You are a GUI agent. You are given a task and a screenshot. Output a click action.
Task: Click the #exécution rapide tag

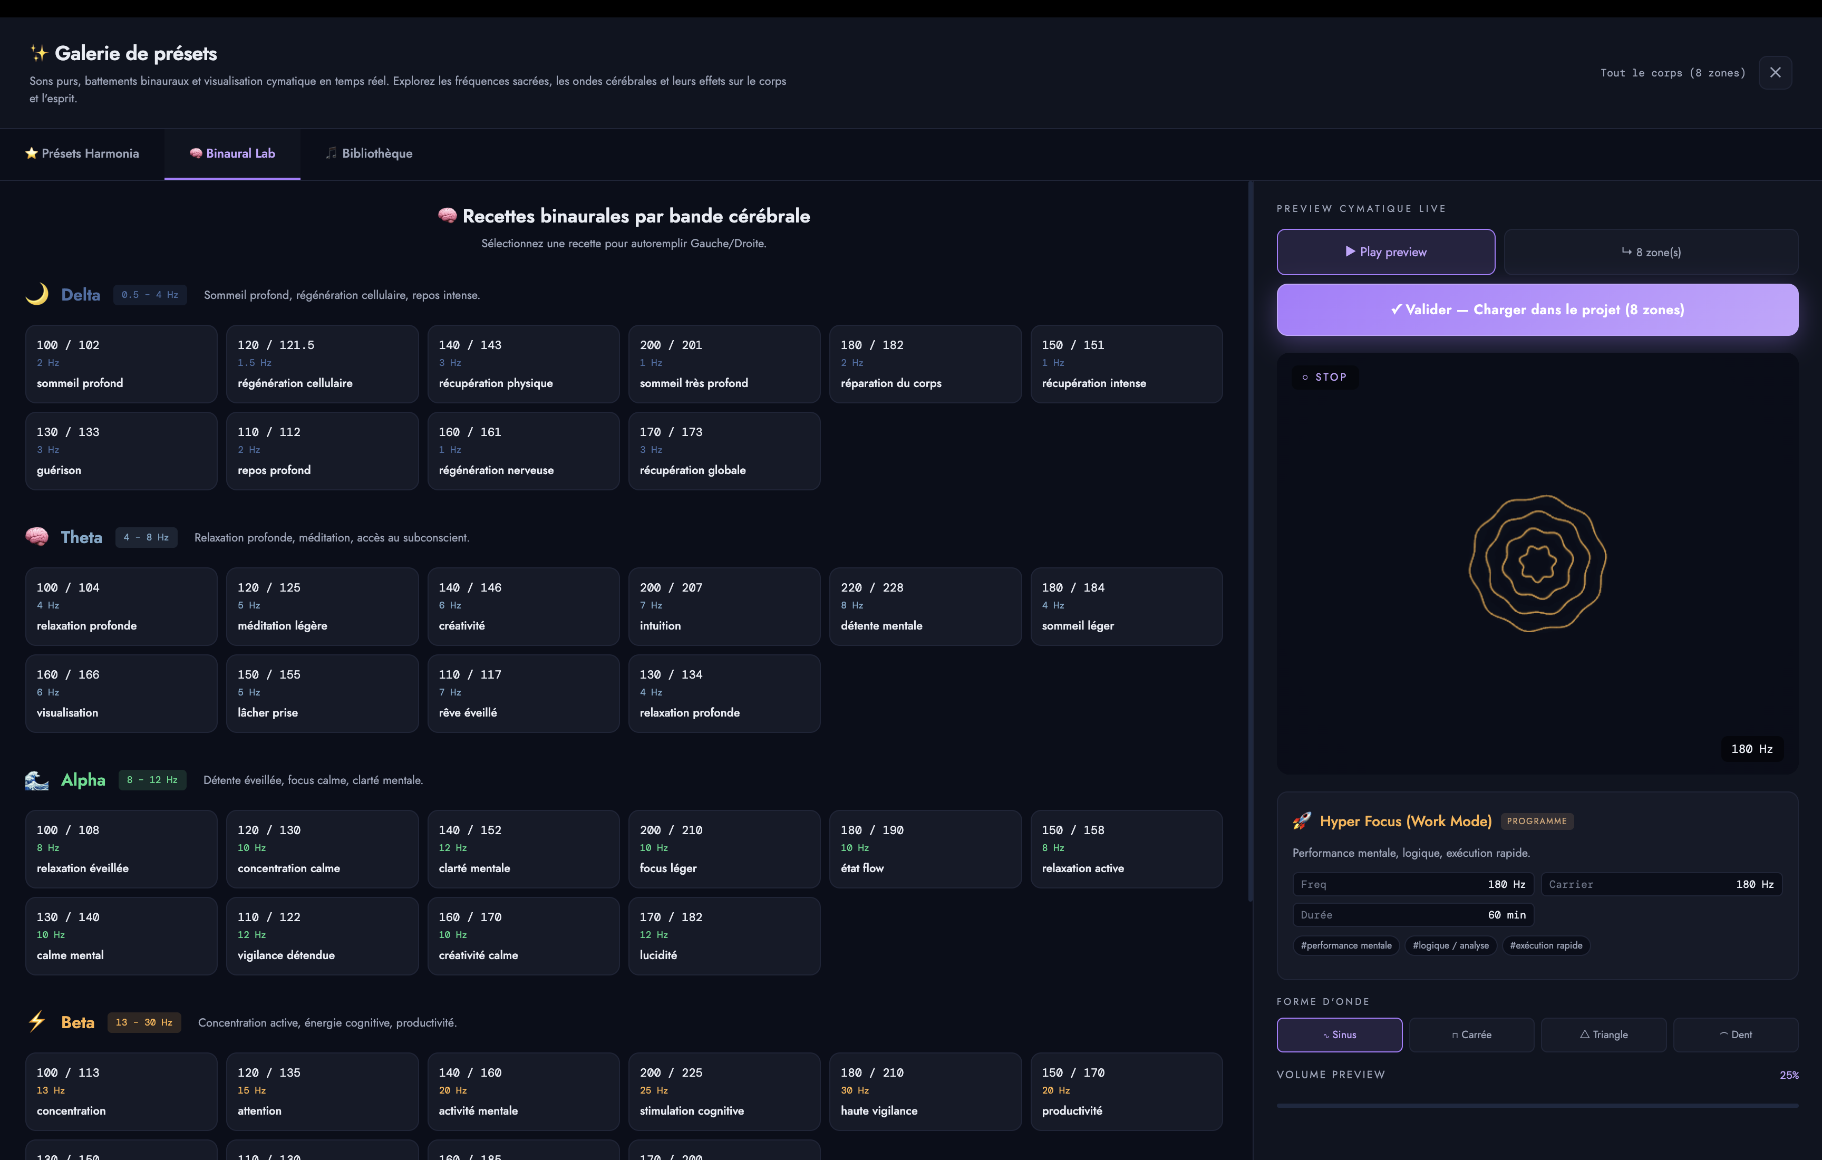pyautogui.click(x=1546, y=945)
